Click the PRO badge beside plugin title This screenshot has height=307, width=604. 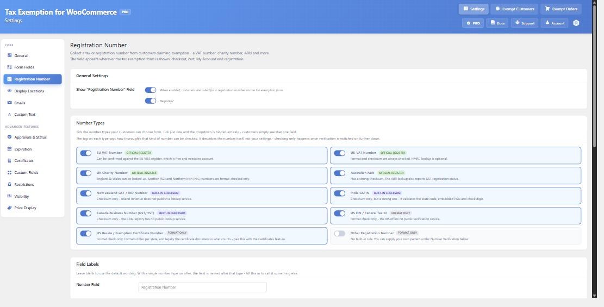point(125,12)
